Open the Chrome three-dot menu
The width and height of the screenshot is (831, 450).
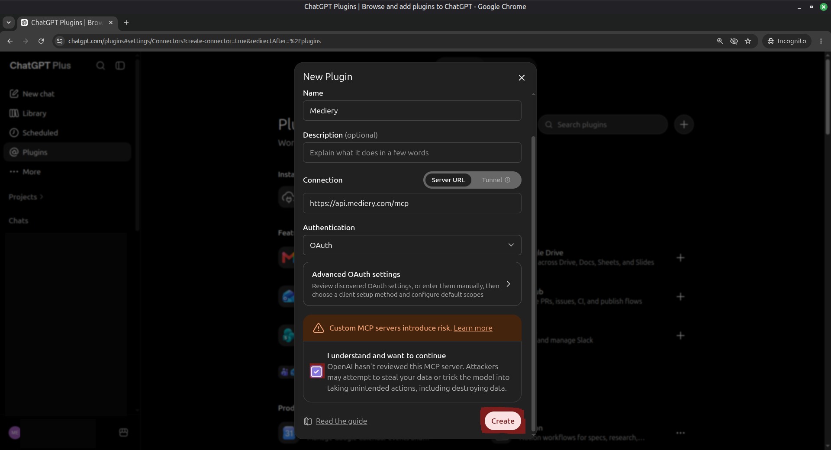821,41
